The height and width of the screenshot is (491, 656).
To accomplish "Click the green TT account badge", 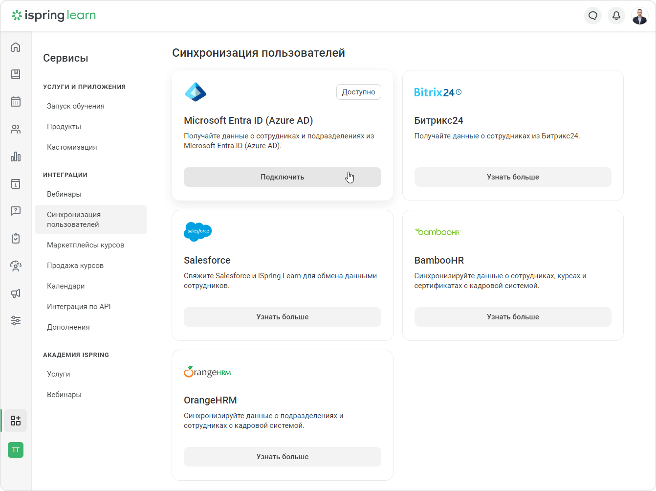I will click(16, 450).
